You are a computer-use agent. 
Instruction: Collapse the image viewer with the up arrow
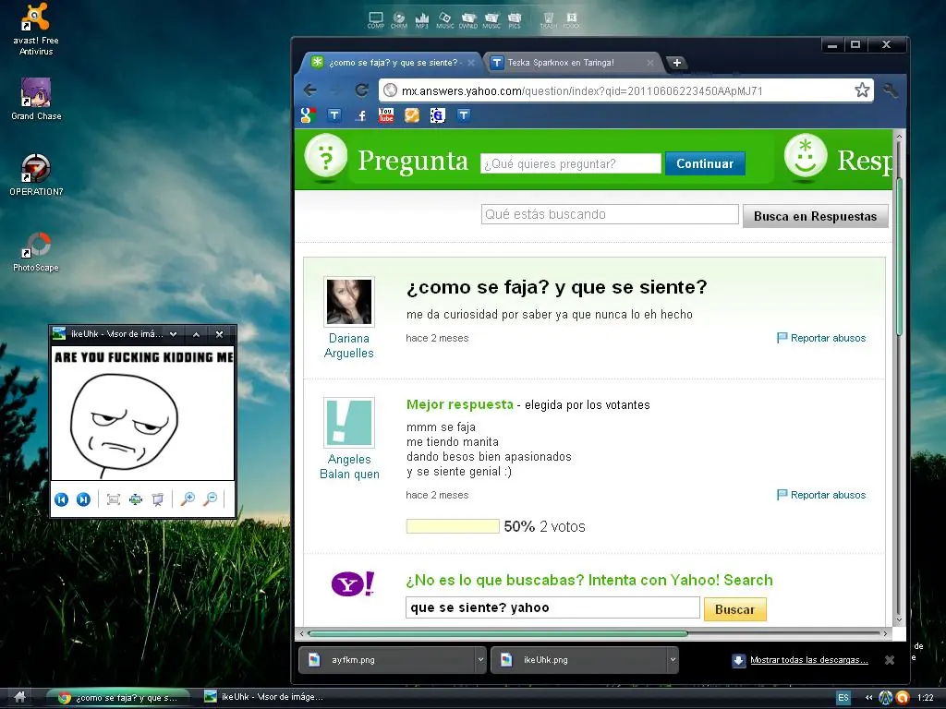tap(196, 334)
